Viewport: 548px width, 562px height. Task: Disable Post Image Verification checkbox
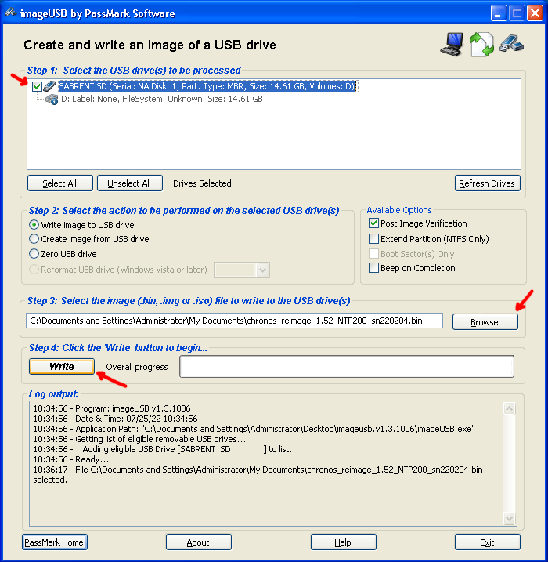pyautogui.click(x=373, y=223)
